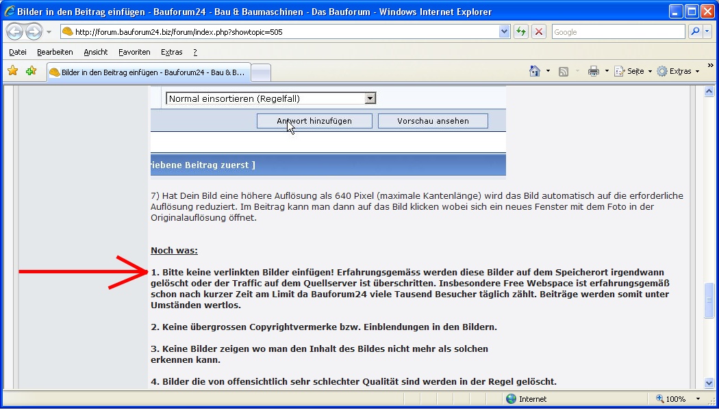Open the Bearbeiten menu
This screenshot has width=719, height=410.
click(x=55, y=52)
